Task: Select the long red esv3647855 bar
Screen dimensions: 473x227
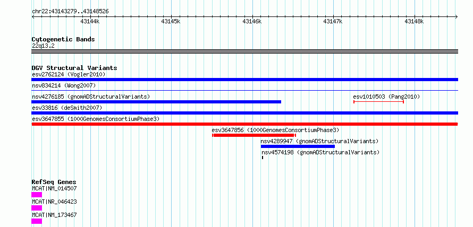Action: point(244,124)
